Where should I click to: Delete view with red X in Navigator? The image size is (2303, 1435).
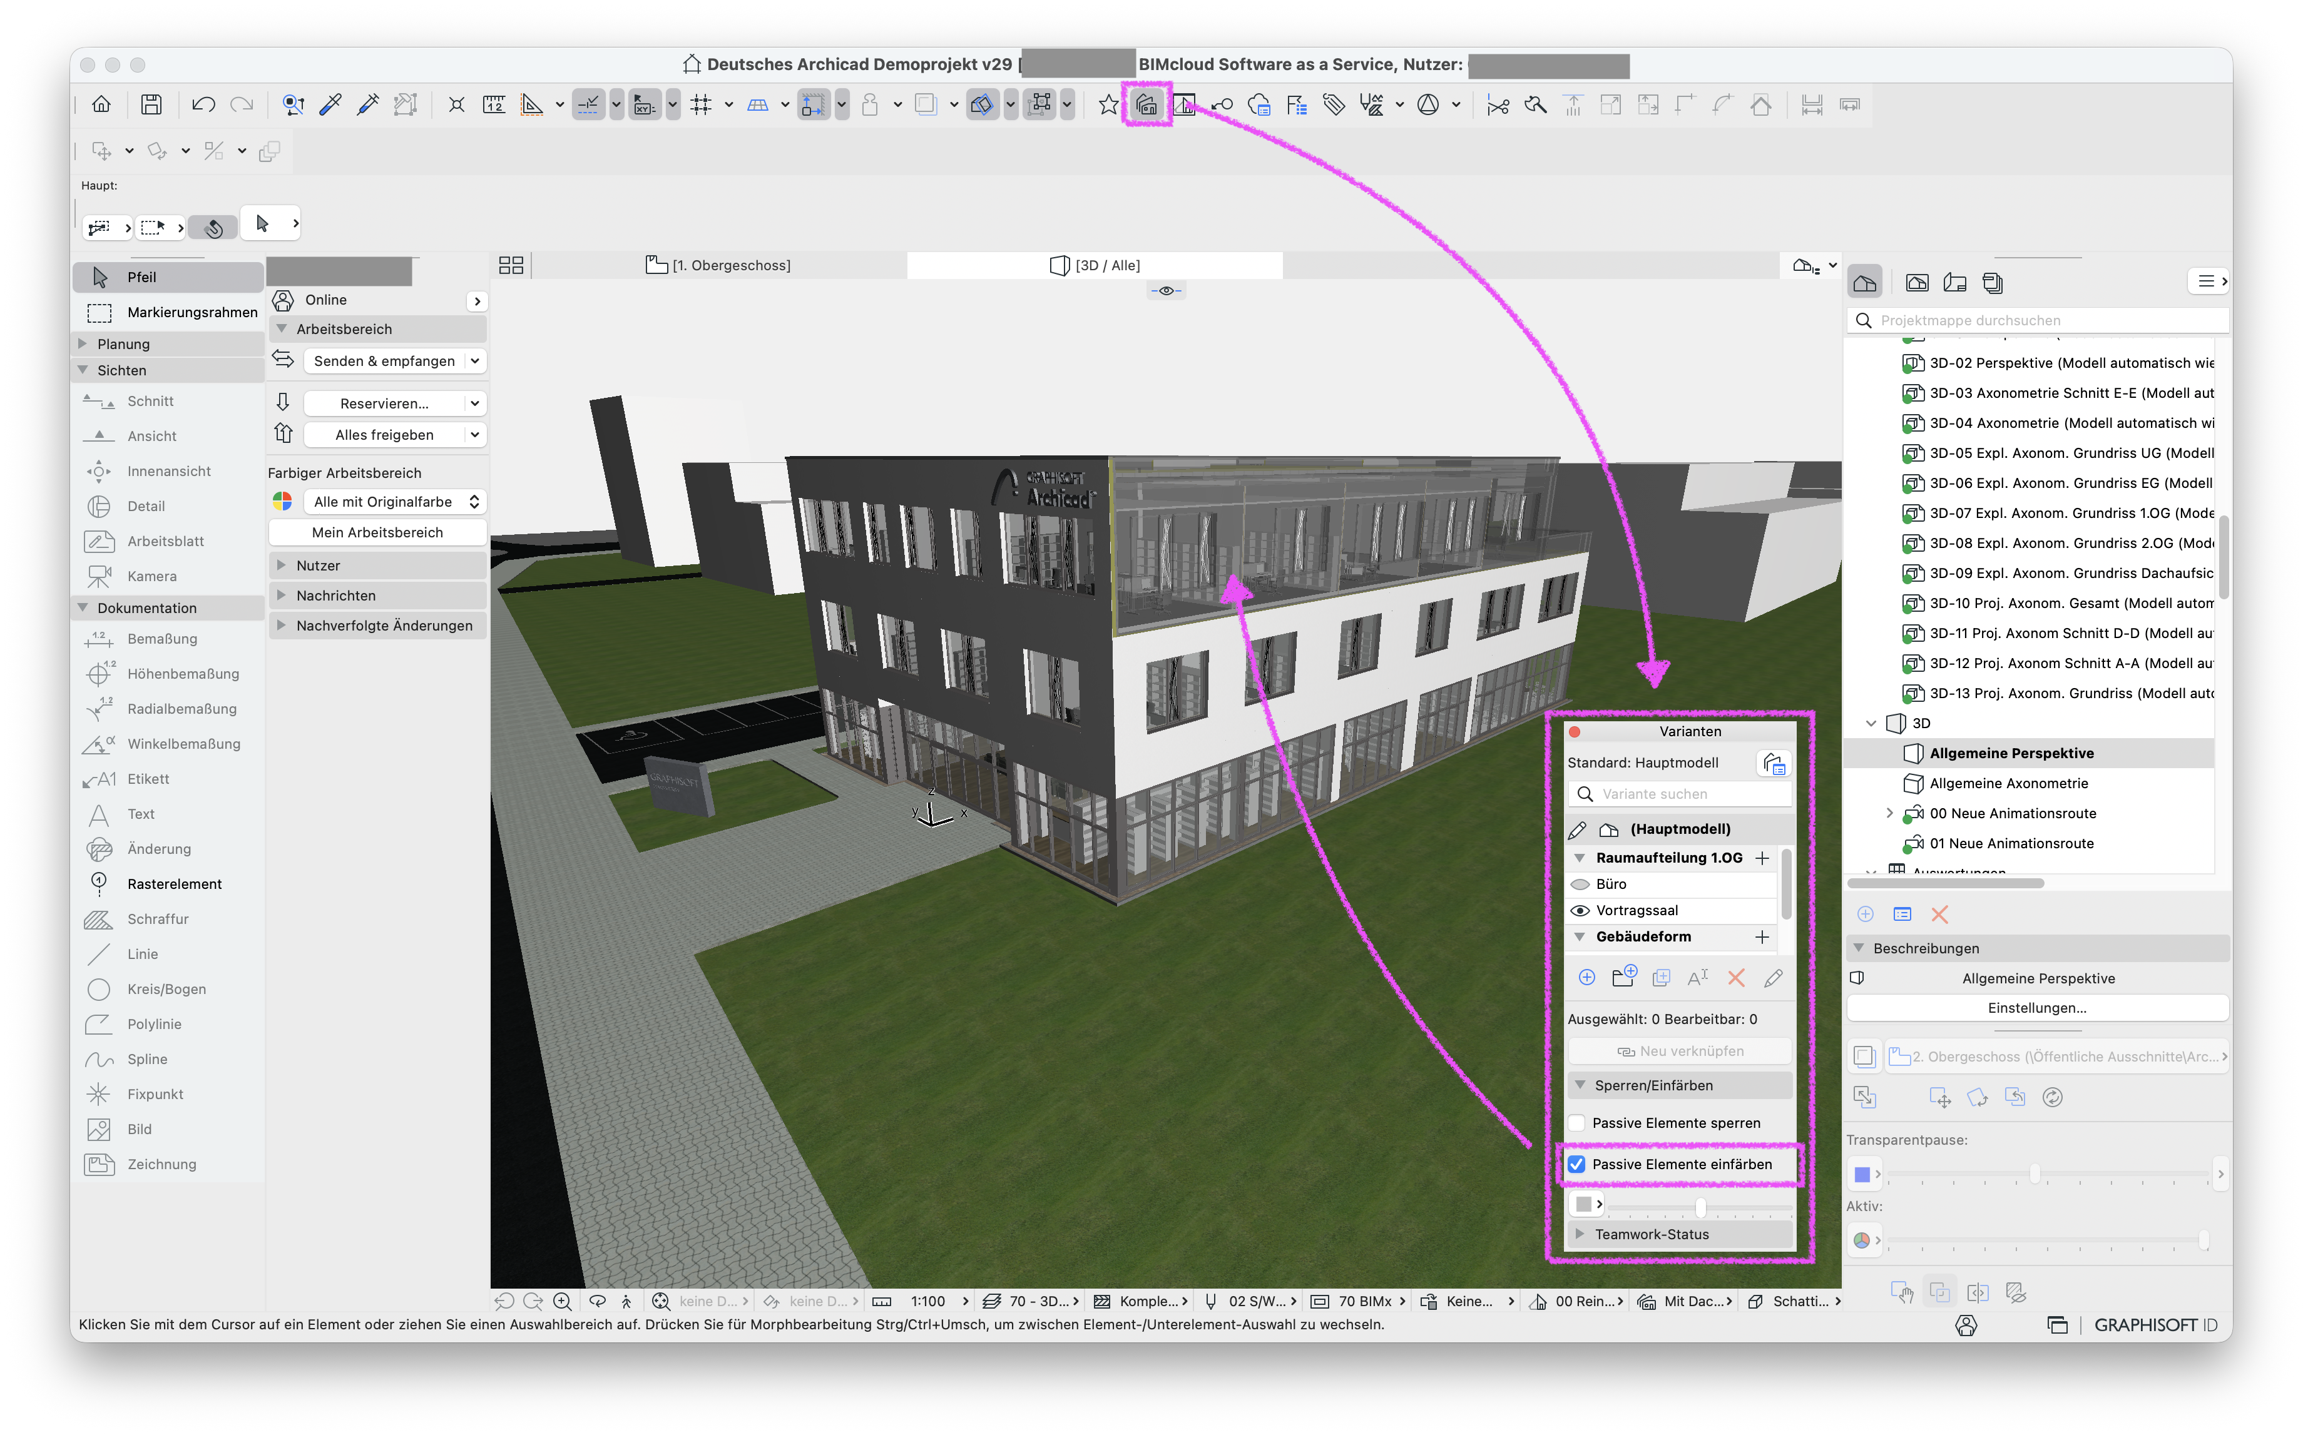pos(1939,915)
